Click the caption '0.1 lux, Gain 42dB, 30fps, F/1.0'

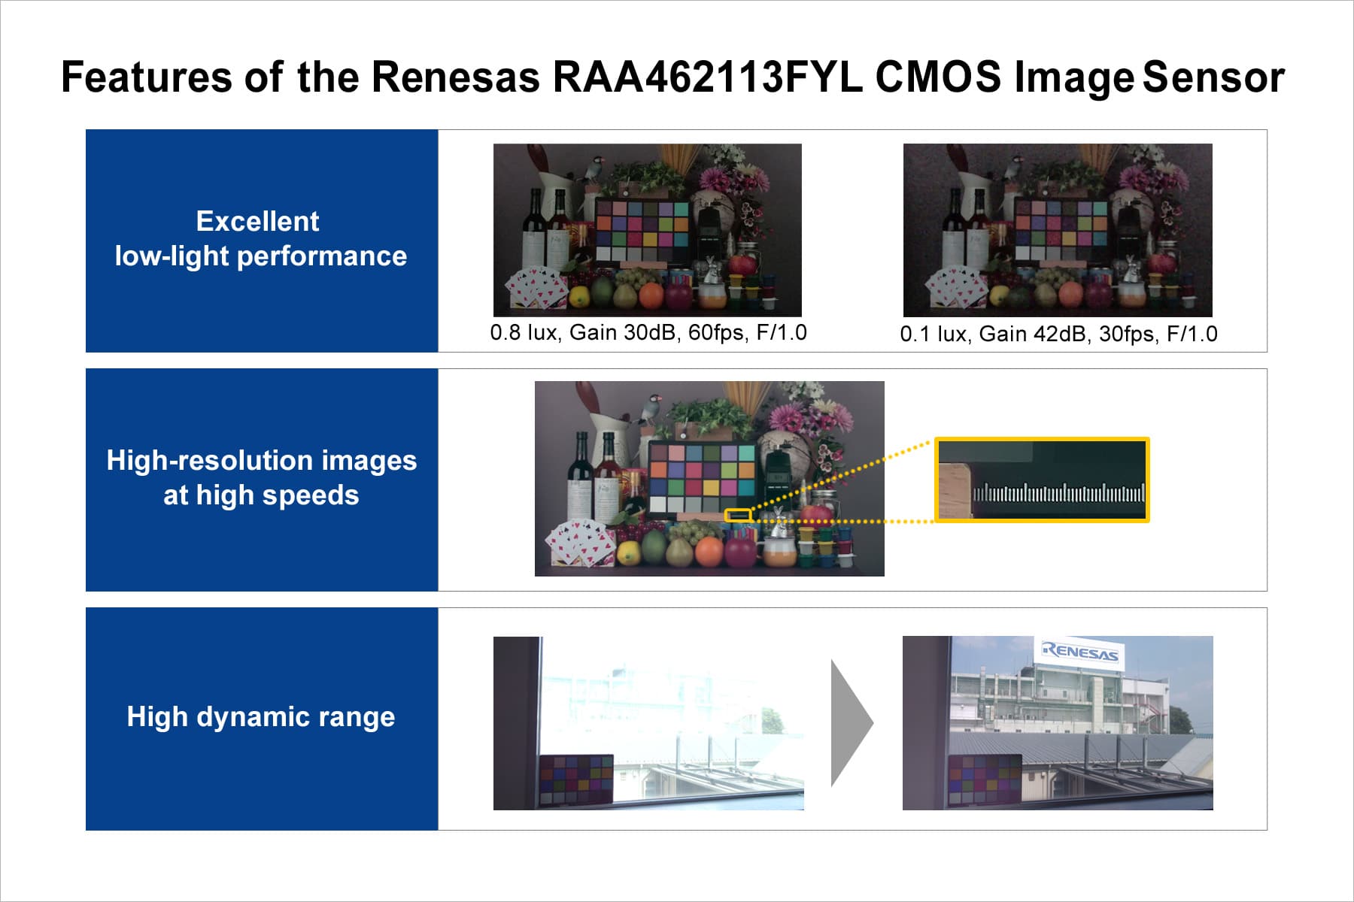1058,334
